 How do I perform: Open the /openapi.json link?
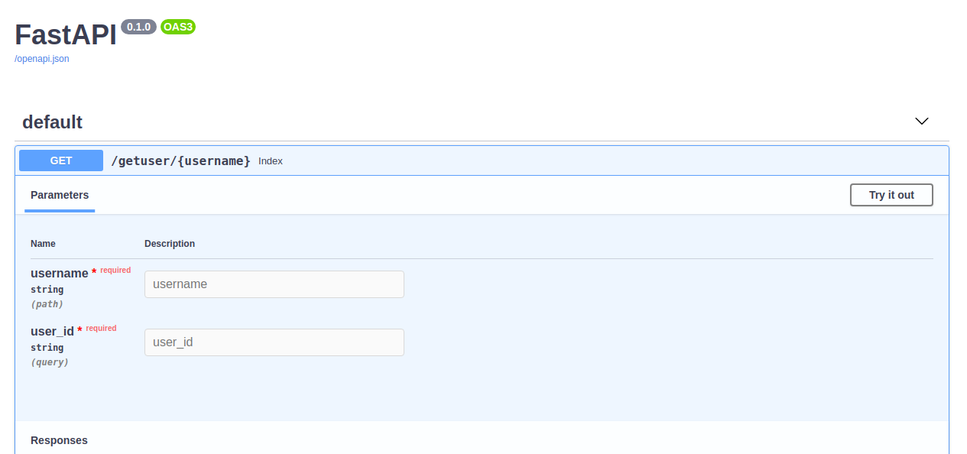click(x=40, y=58)
